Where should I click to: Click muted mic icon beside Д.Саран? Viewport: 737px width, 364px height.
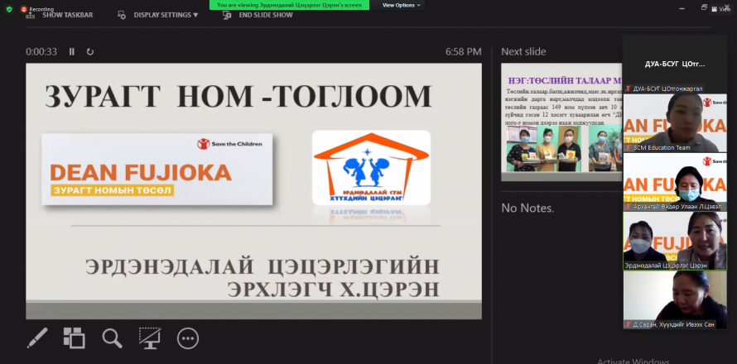(629, 324)
